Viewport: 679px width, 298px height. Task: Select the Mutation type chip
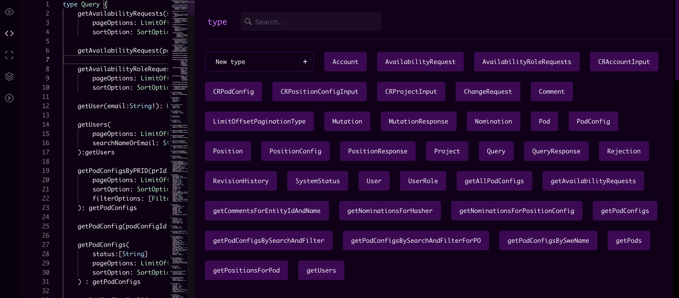tap(347, 121)
